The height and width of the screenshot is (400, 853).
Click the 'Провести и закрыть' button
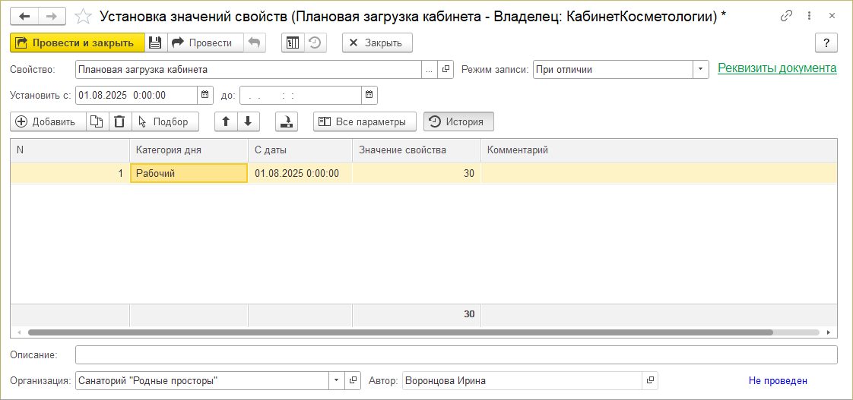click(x=77, y=43)
